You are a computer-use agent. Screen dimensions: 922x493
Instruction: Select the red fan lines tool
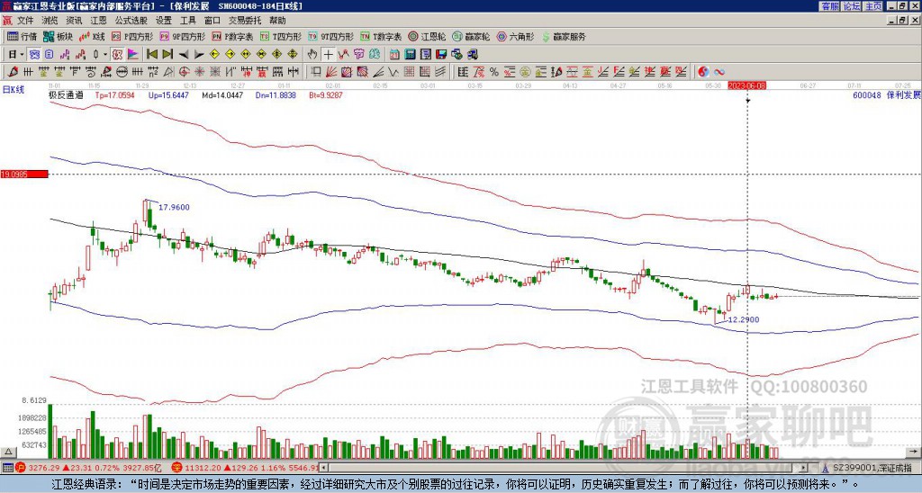331,72
